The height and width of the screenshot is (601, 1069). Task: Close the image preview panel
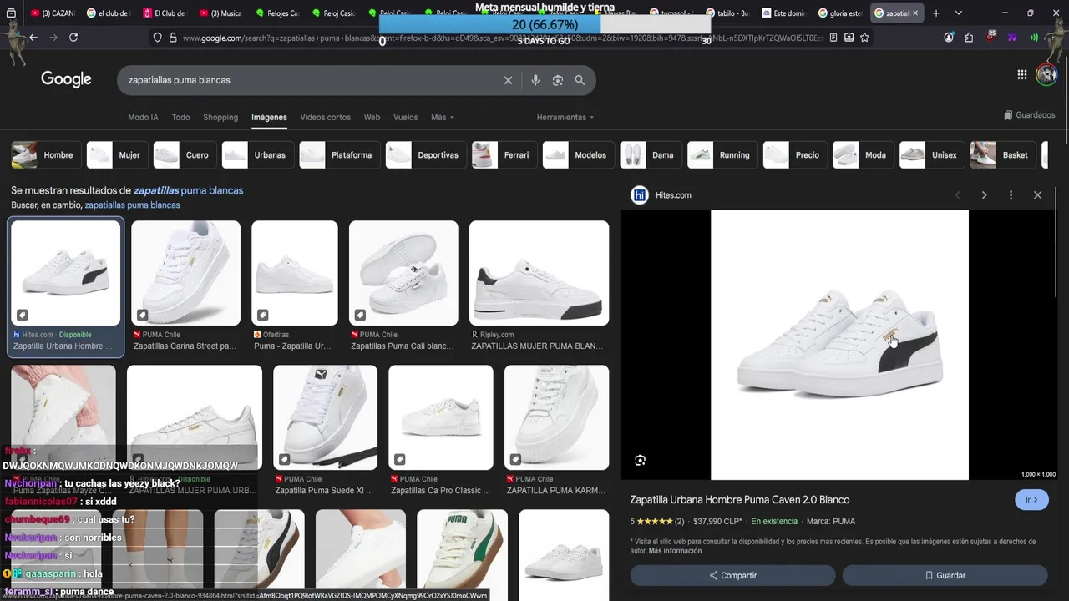coord(1037,195)
